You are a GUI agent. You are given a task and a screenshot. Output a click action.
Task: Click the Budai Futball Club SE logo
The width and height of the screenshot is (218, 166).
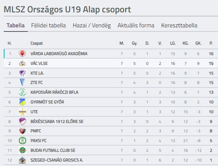pyautogui.click(x=23, y=150)
